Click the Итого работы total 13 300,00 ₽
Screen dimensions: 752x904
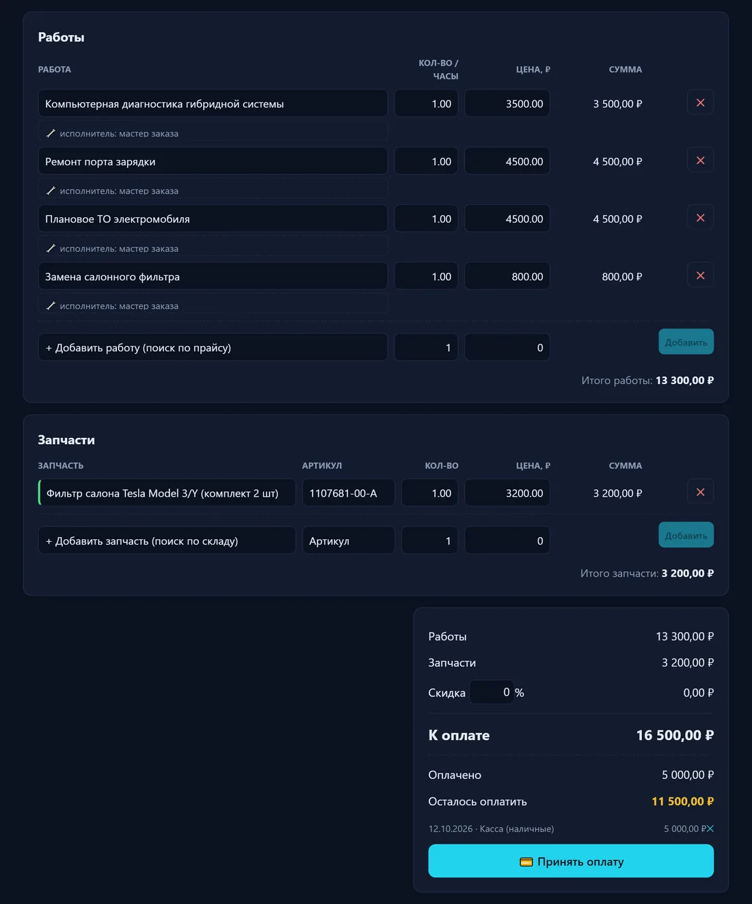684,380
